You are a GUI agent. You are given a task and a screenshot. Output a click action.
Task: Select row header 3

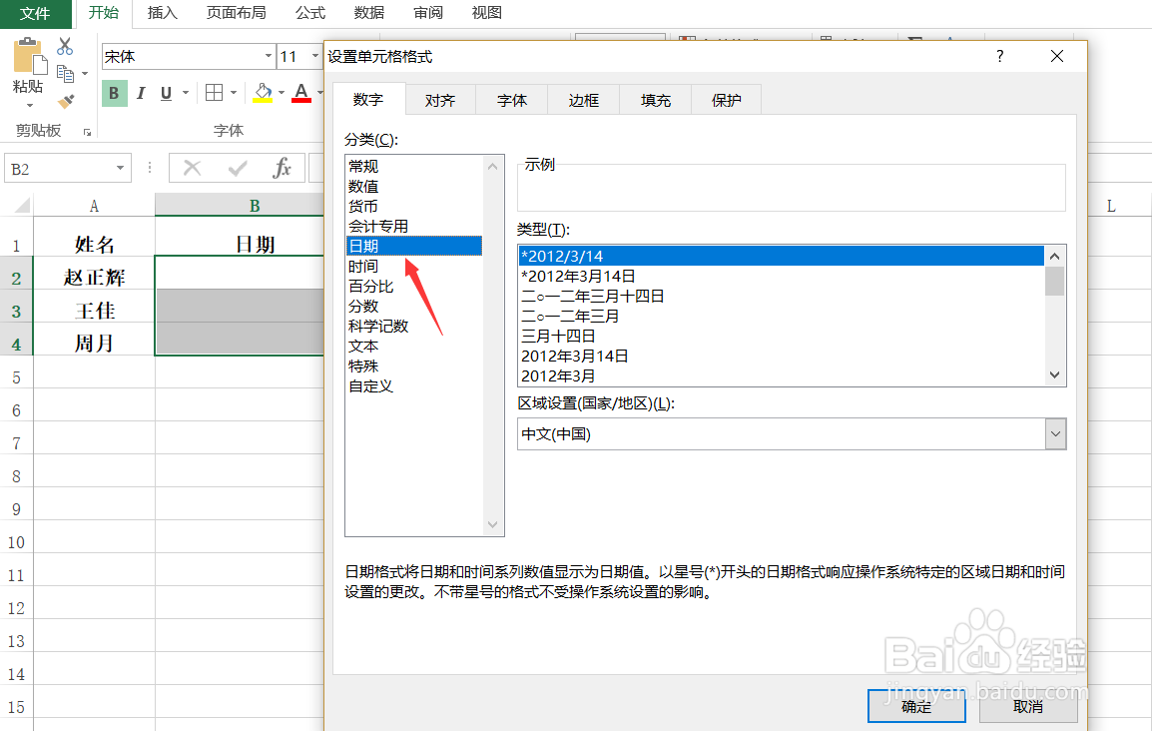pyautogui.click(x=16, y=311)
